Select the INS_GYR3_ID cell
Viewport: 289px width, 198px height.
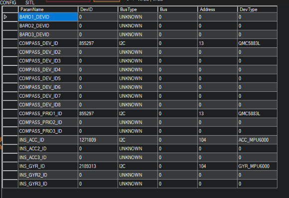click(x=48, y=184)
